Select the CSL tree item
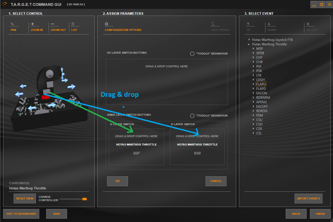 pyautogui.click(x=259, y=133)
